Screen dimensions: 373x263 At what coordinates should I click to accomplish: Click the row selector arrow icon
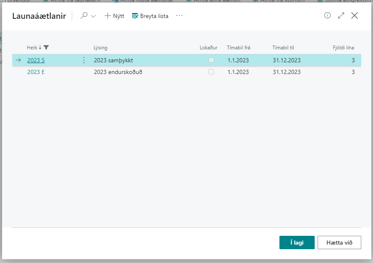[18, 60]
